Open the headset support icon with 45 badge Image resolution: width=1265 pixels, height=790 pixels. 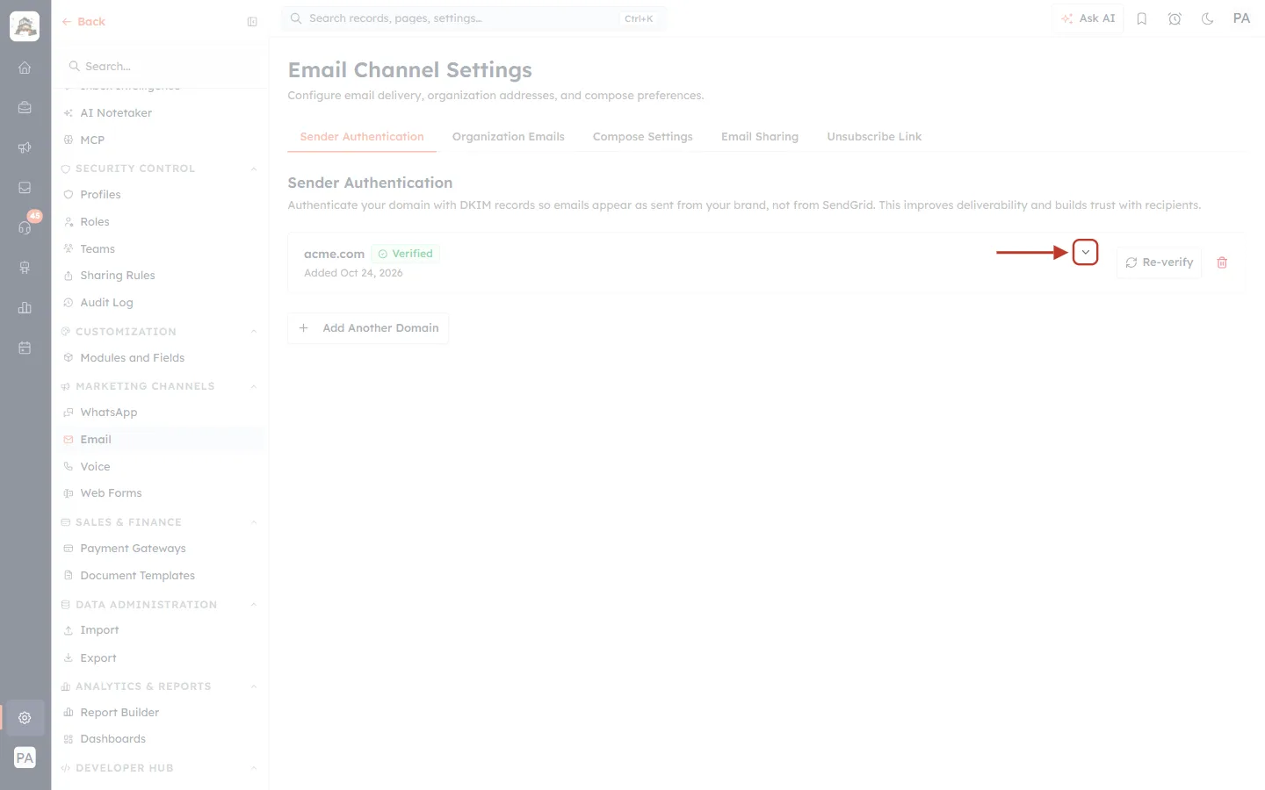coord(25,227)
